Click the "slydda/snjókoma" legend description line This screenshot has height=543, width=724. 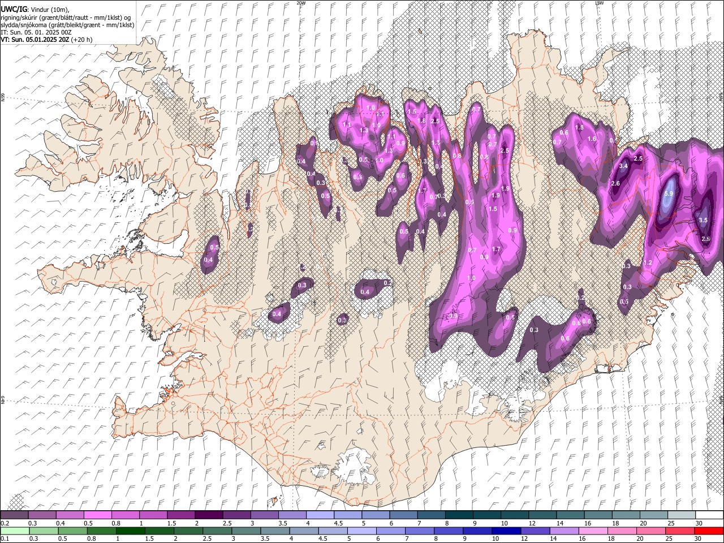[67, 25]
